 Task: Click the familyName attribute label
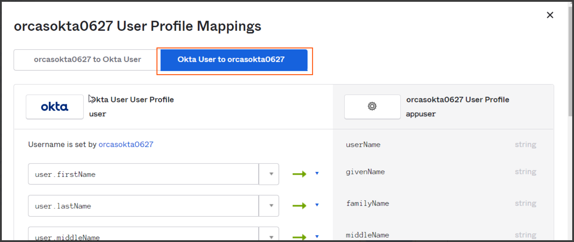point(367,203)
